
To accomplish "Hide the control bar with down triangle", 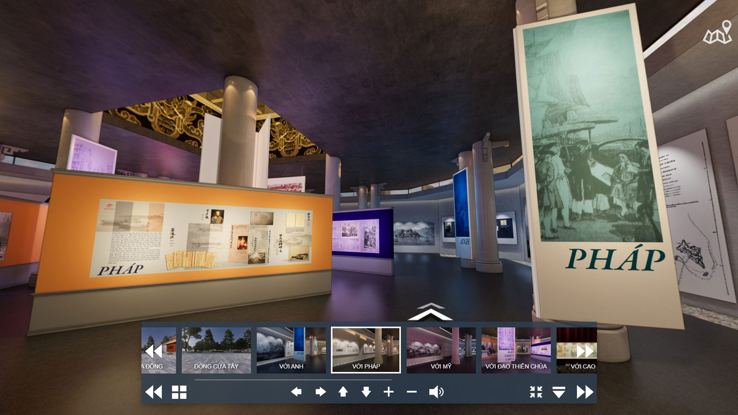I will (x=558, y=392).
